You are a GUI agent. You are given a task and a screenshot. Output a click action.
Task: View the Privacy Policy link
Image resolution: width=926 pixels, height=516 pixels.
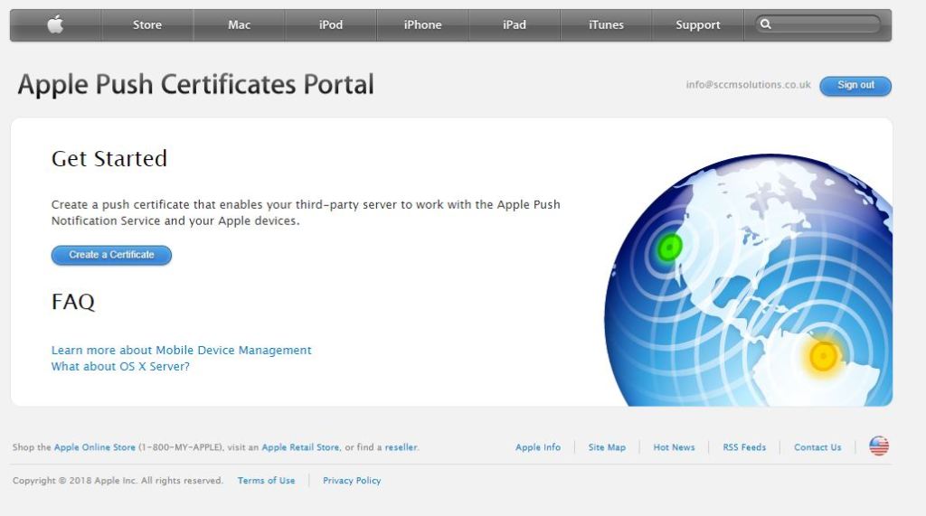coord(352,481)
